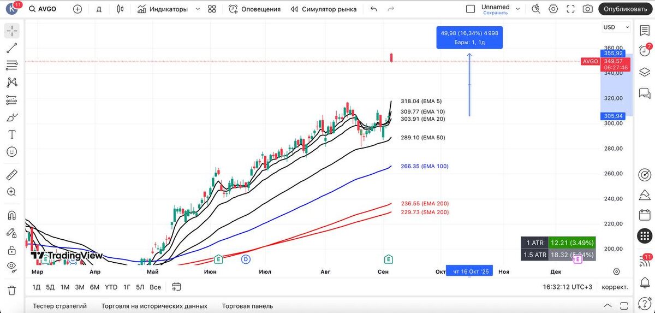Open the apps grid round button

tap(645, 235)
